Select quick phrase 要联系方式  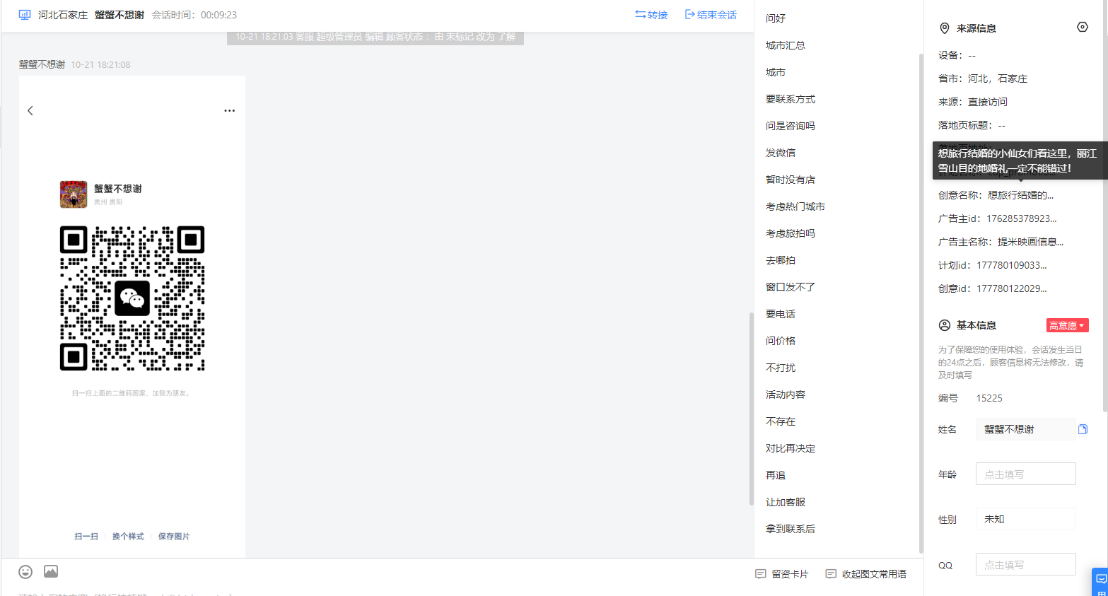791,99
